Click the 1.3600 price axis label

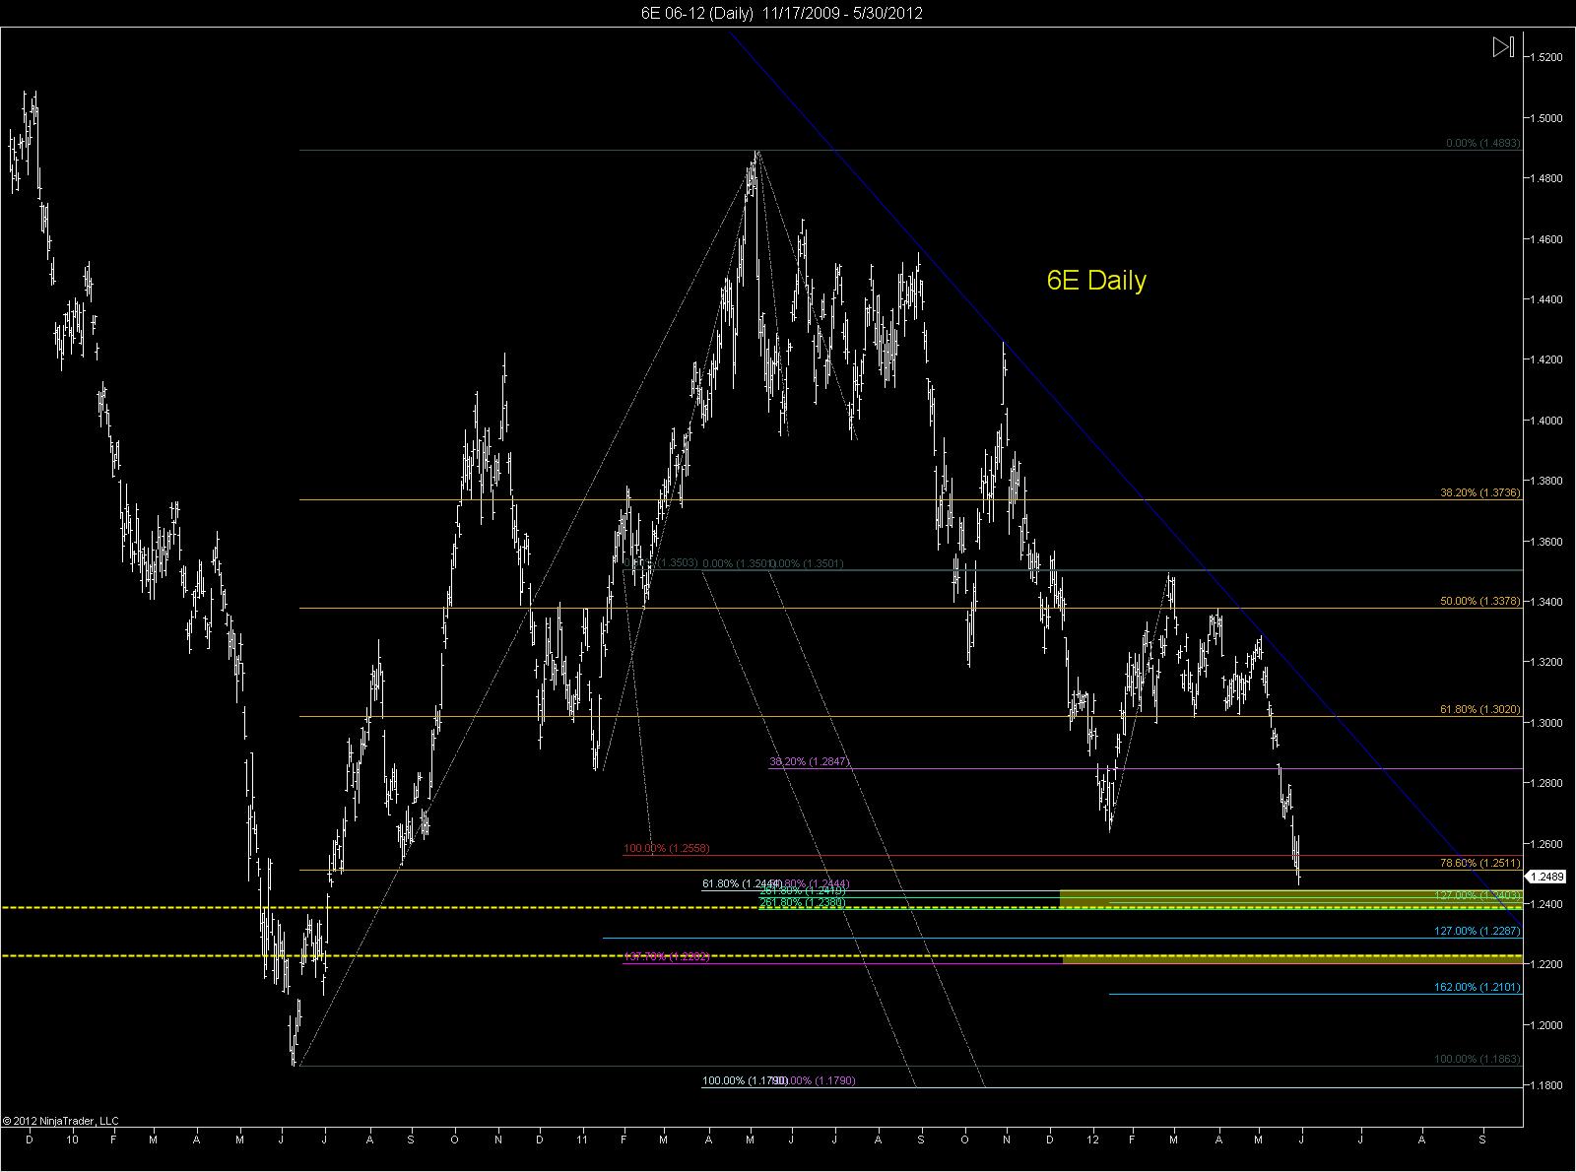tap(1545, 542)
